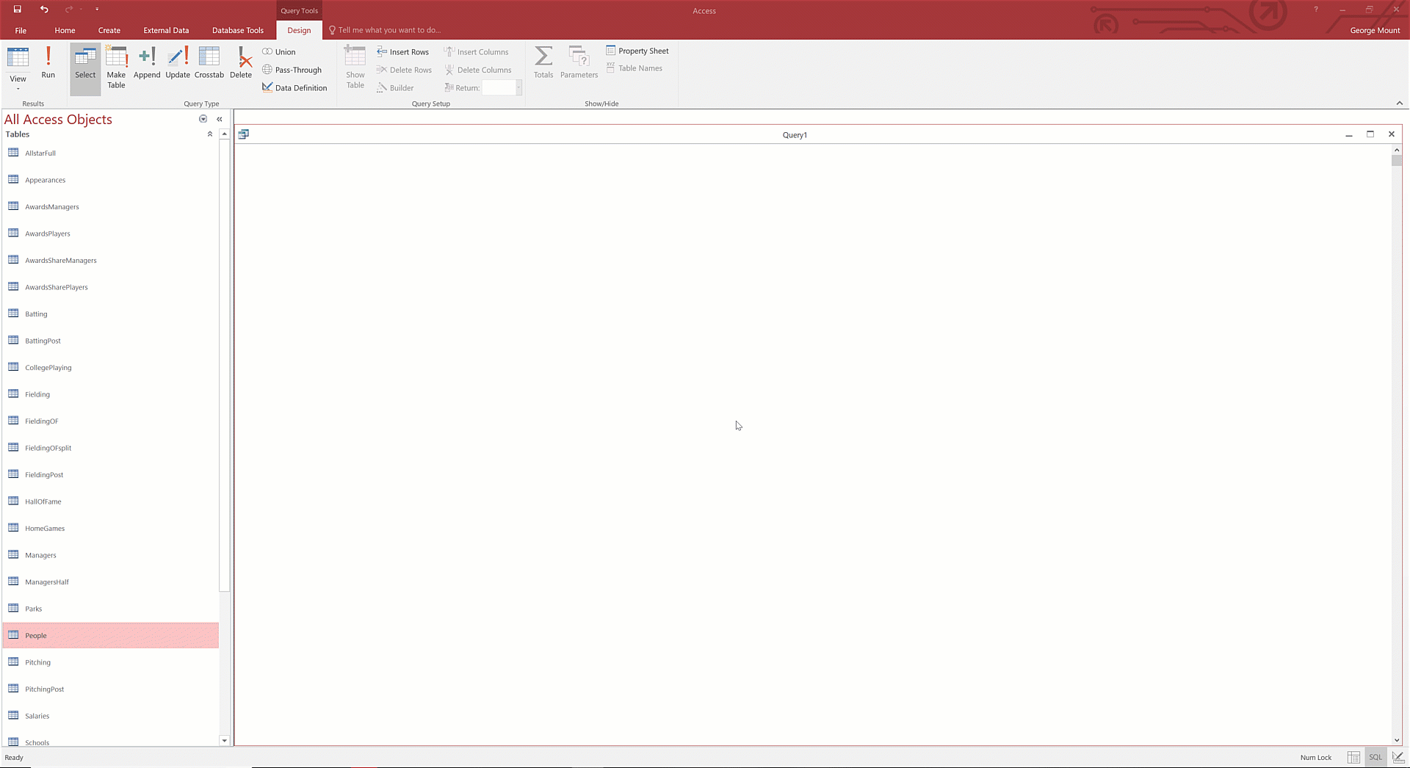Select Data Definition query option
Image resolution: width=1410 pixels, height=768 pixels.
[x=294, y=87]
